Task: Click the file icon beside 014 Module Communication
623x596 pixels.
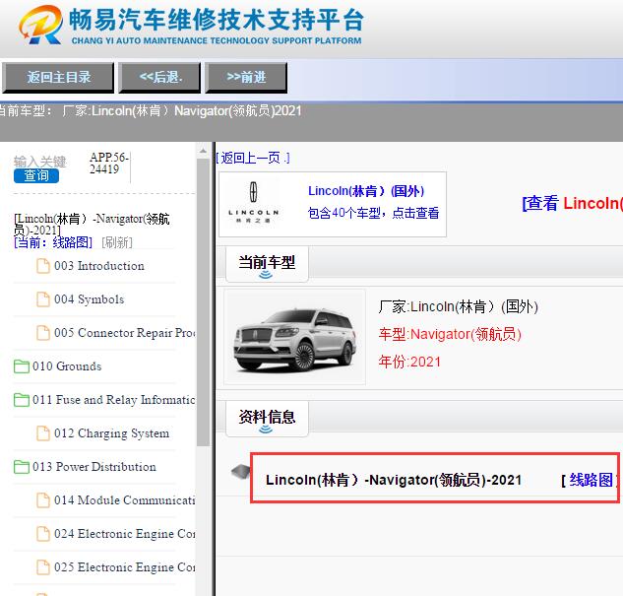Action: click(43, 500)
